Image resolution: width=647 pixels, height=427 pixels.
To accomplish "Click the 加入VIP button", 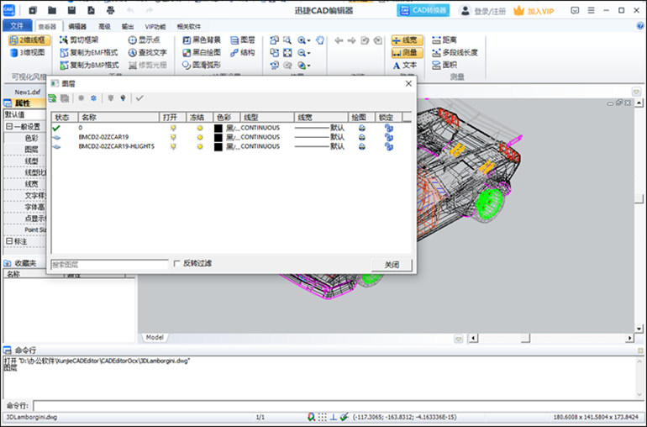I will pos(534,11).
